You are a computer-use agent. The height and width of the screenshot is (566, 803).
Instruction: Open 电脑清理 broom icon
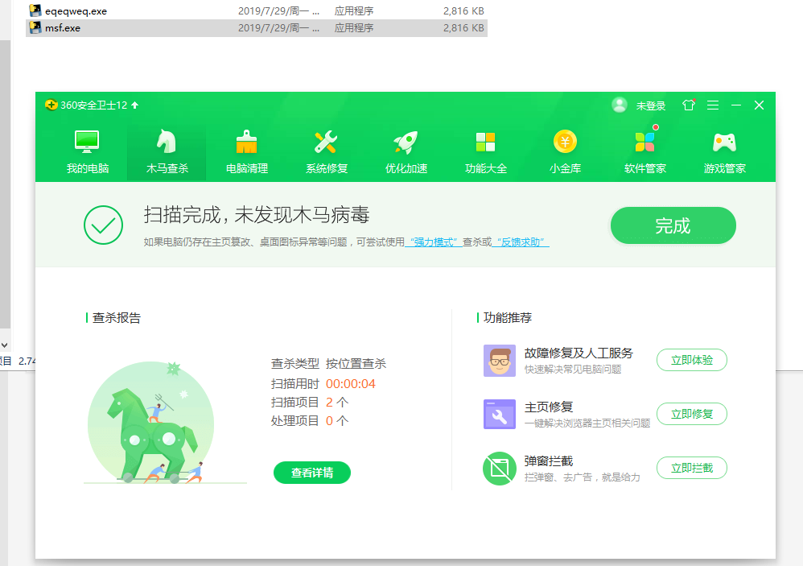pyautogui.click(x=246, y=142)
